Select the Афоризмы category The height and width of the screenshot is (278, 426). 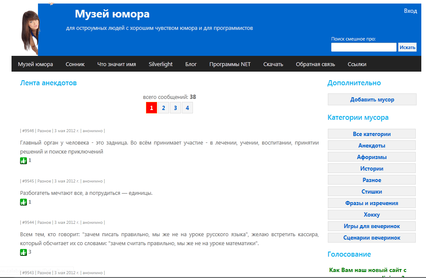coord(372,157)
